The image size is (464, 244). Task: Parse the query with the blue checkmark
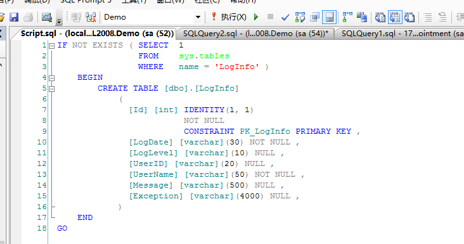285,17
